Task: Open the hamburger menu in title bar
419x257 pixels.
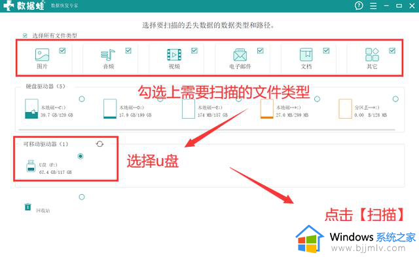Action: 373,6
